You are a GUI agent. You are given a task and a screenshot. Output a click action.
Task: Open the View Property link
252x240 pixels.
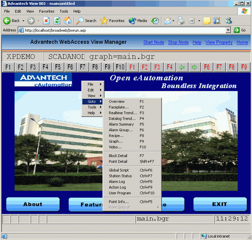pos(219,42)
